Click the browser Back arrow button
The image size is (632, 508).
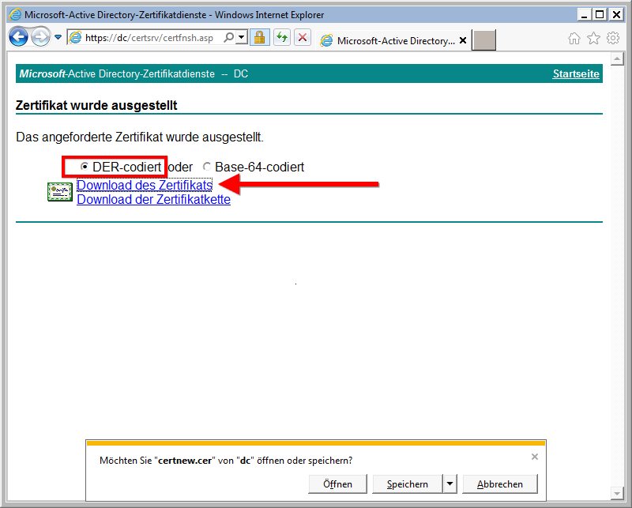18,37
